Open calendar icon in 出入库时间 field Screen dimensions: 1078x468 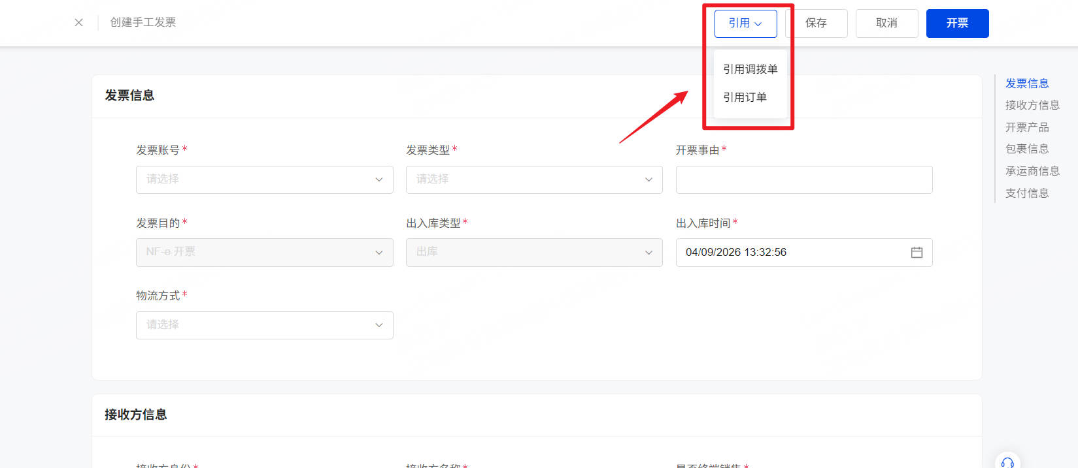(917, 253)
